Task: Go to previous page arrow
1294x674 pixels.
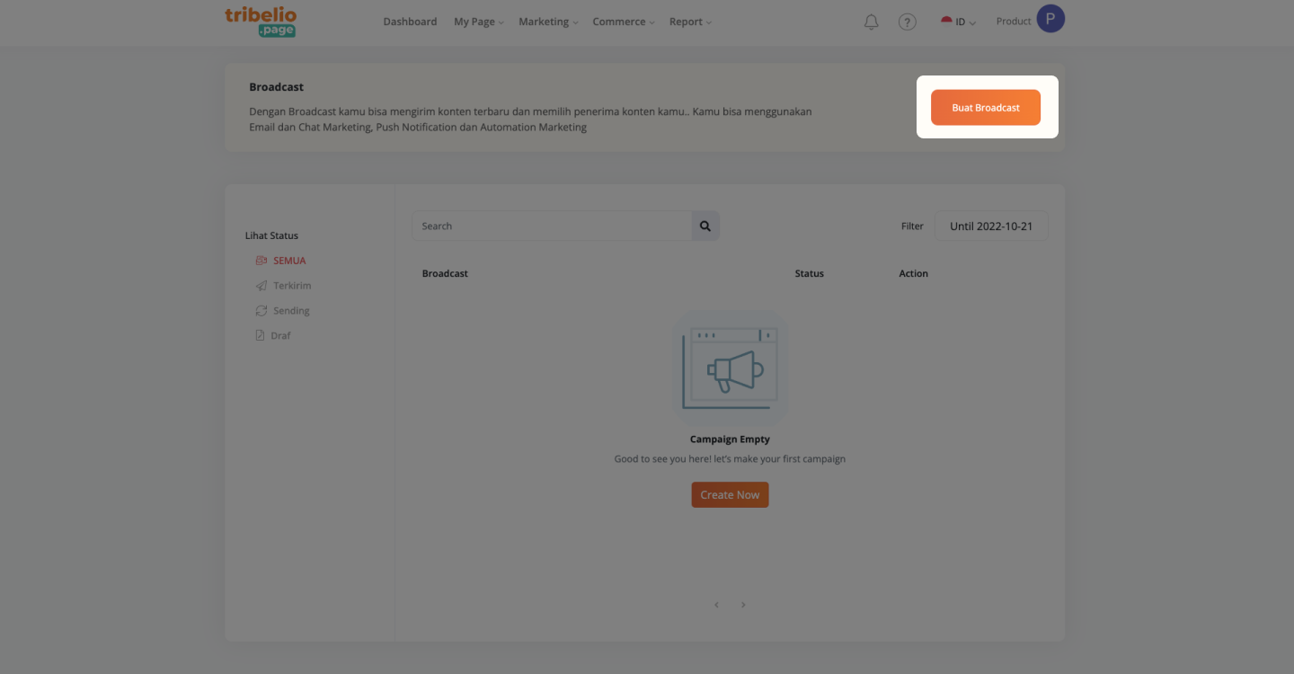Action: 716,605
